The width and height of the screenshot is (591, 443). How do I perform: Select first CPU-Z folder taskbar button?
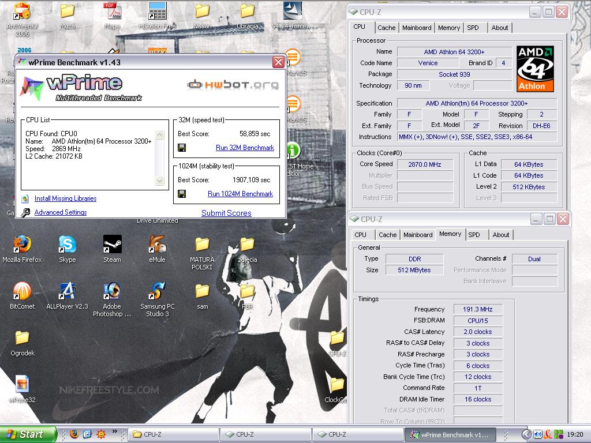tap(173, 435)
